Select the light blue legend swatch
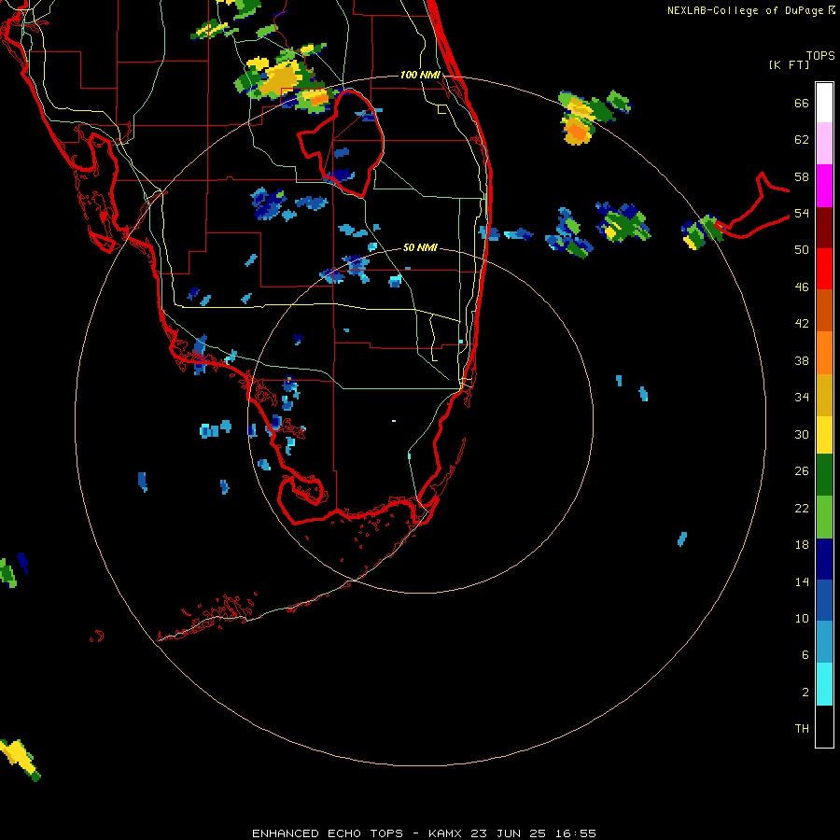This screenshot has width=840, height=840. 824,642
